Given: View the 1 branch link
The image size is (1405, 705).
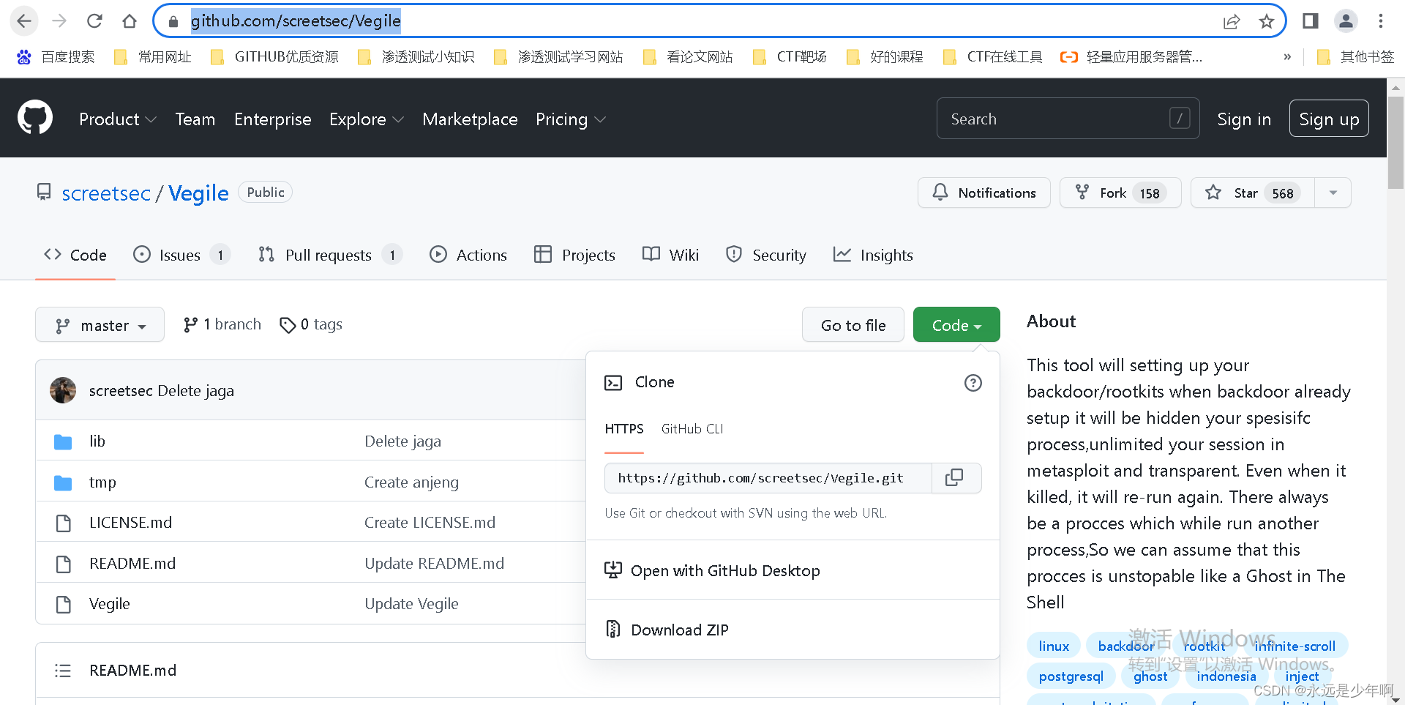Looking at the screenshot, I should (222, 324).
